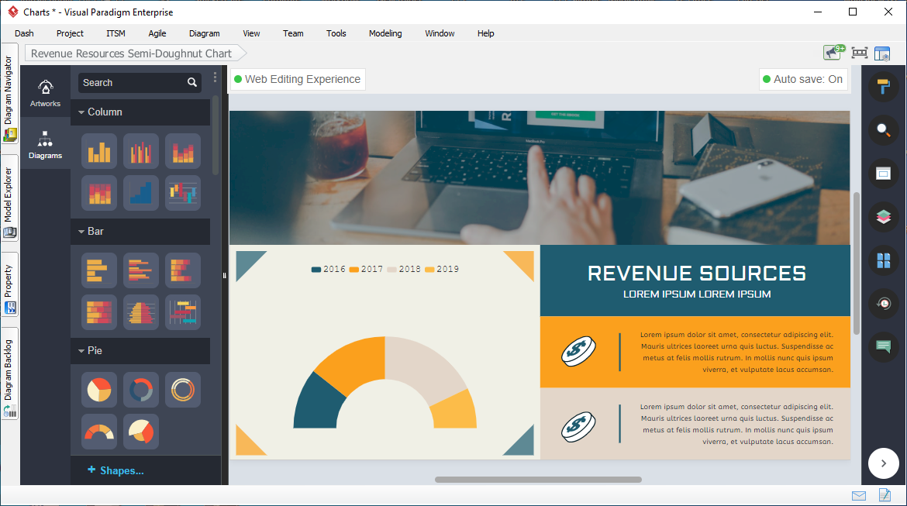Click the magnifier icon in Search box
This screenshot has height=506, width=907.
192,83
